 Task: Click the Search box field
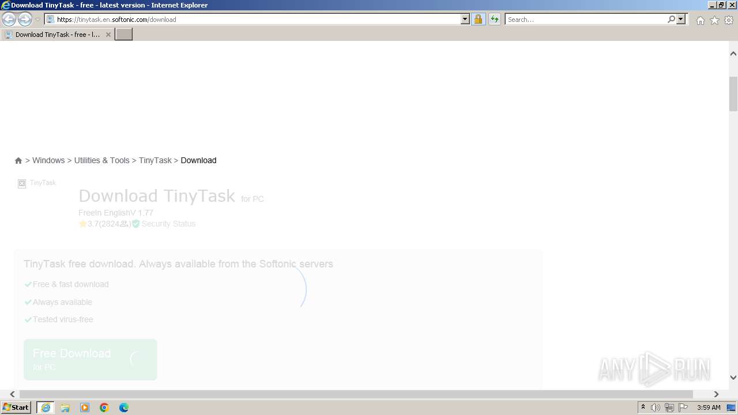[586, 19]
